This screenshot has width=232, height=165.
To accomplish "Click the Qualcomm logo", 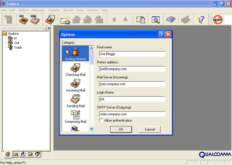I will point(215,155).
